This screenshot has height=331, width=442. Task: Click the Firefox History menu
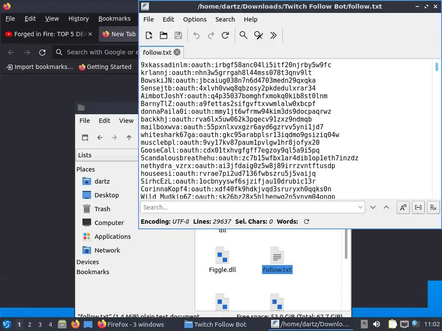[79, 19]
